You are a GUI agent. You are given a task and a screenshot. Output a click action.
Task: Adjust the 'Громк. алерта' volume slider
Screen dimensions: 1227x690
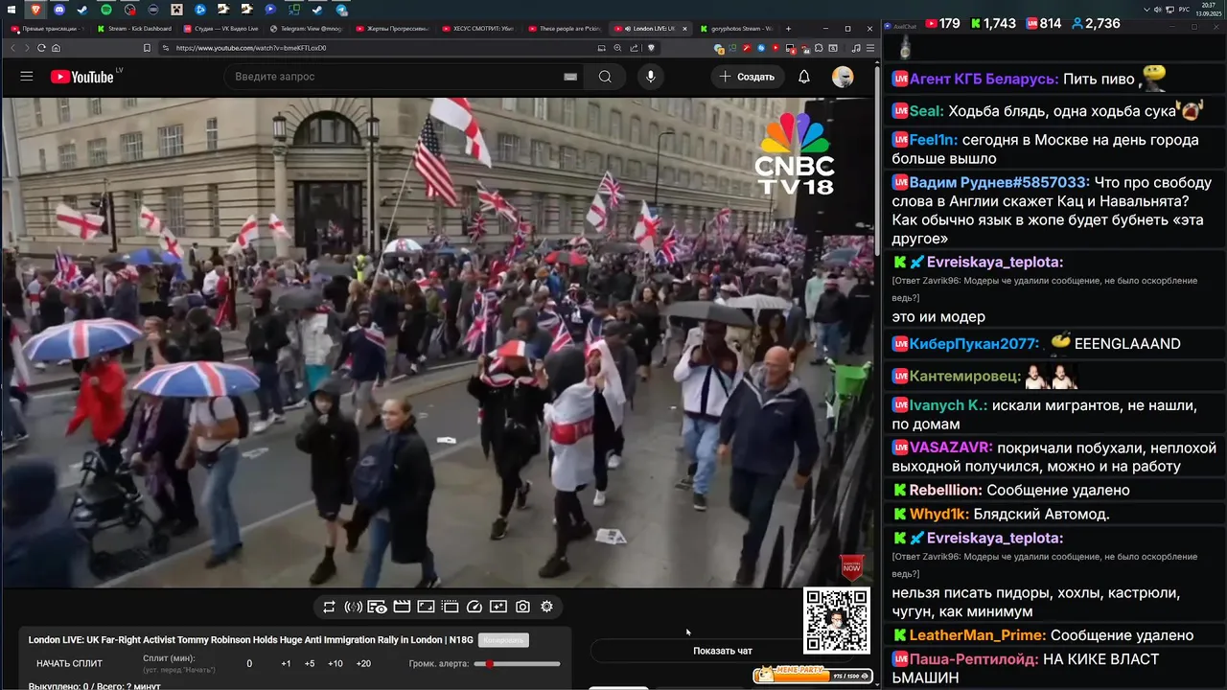(517, 664)
